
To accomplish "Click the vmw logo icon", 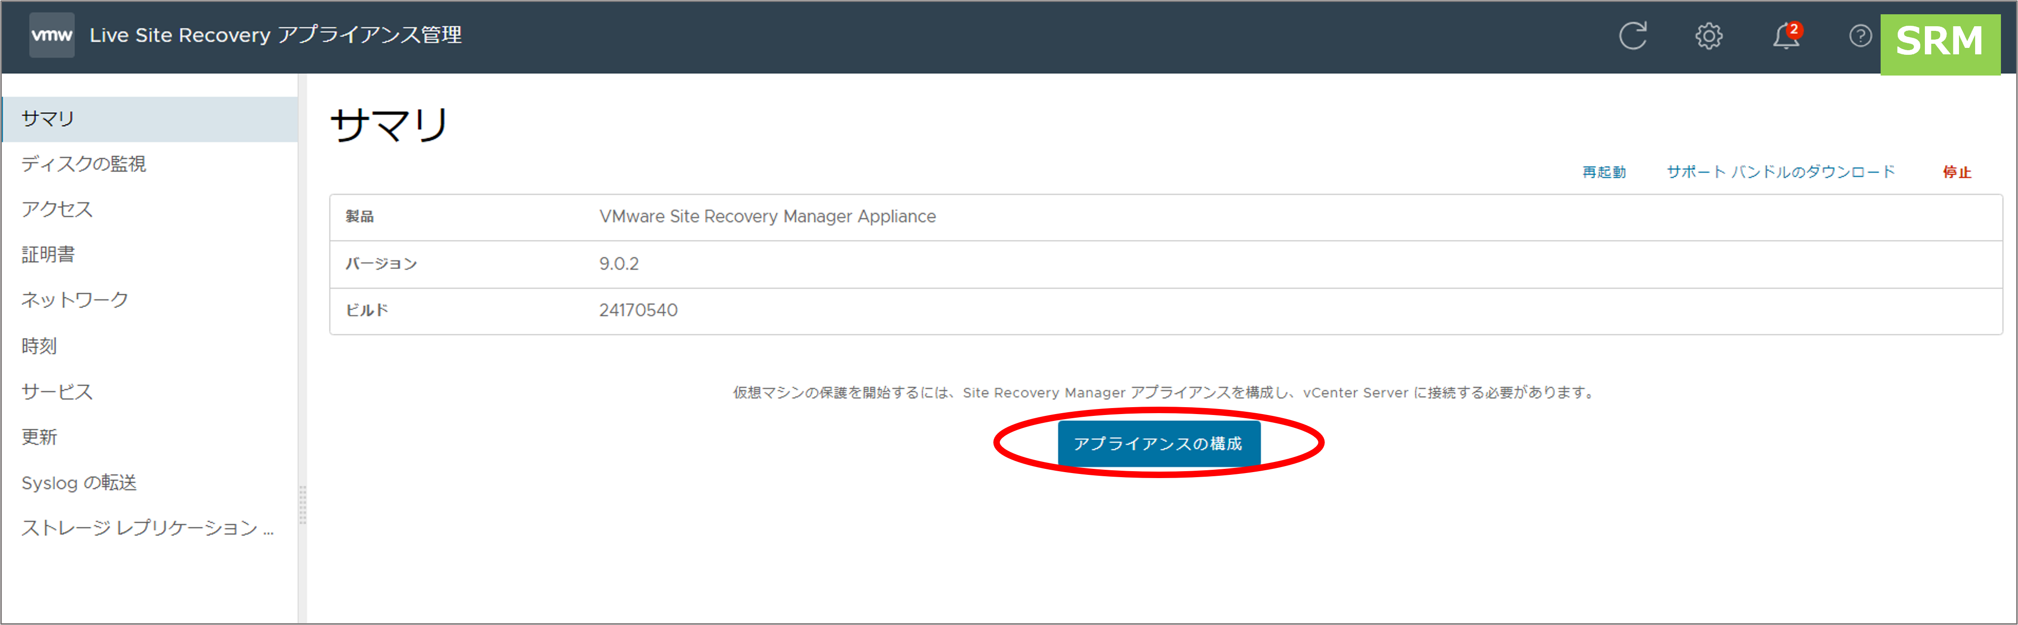I will click(x=52, y=35).
